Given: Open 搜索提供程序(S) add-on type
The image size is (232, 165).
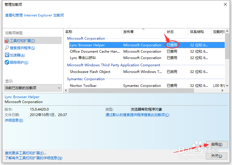Looking at the screenshot, I should click(x=22, y=48).
